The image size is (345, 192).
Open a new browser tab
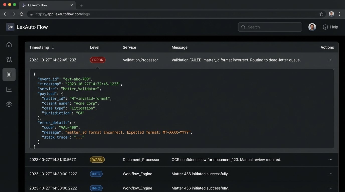[81, 5]
